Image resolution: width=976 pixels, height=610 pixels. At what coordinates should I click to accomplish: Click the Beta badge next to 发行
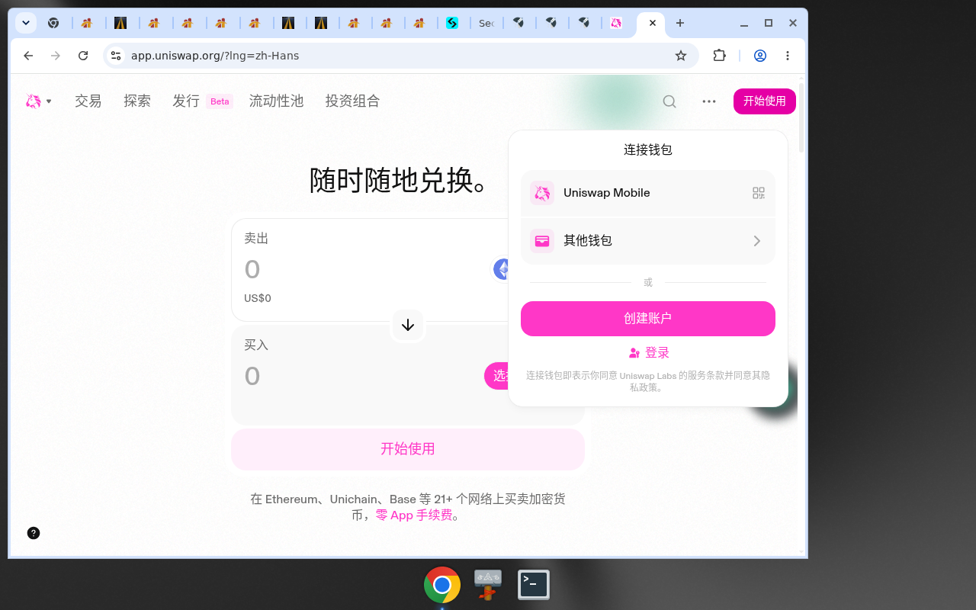pyautogui.click(x=220, y=101)
